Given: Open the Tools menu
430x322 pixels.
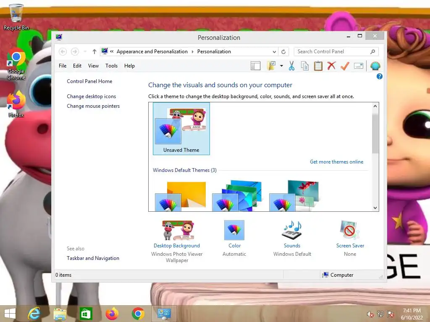Looking at the screenshot, I should coord(111,66).
